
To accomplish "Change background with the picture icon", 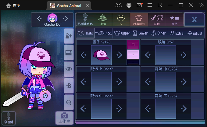I will click(x=69, y=53).
